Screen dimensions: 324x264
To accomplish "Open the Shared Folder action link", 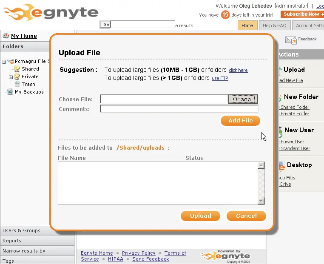I will (295, 107).
